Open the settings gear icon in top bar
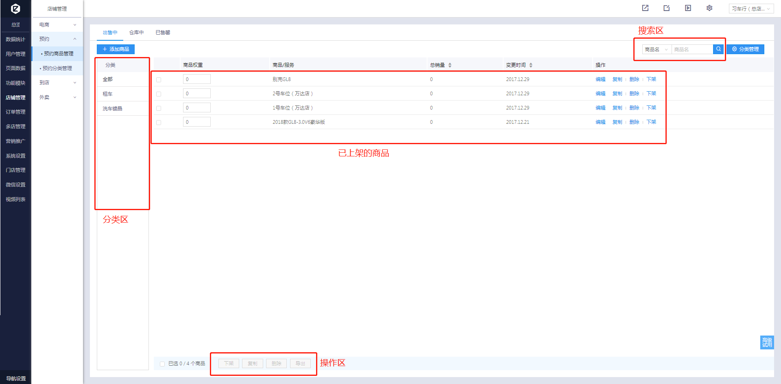The width and height of the screenshot is (781, 384). point(709,8)
